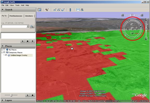Toggle the Temporary Places checkbox
The width and height of the screenshot is (150, 103).
[x=4, y=52]
